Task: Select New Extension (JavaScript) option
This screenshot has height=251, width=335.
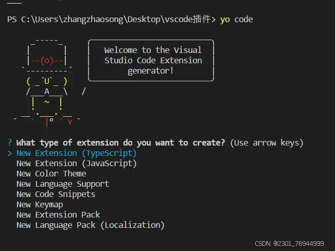Action: pyautogui.click(x=77, y=164)
